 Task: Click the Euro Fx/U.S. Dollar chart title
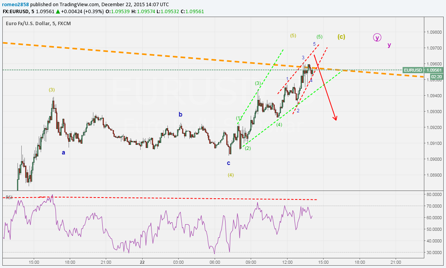coord(38,24)
